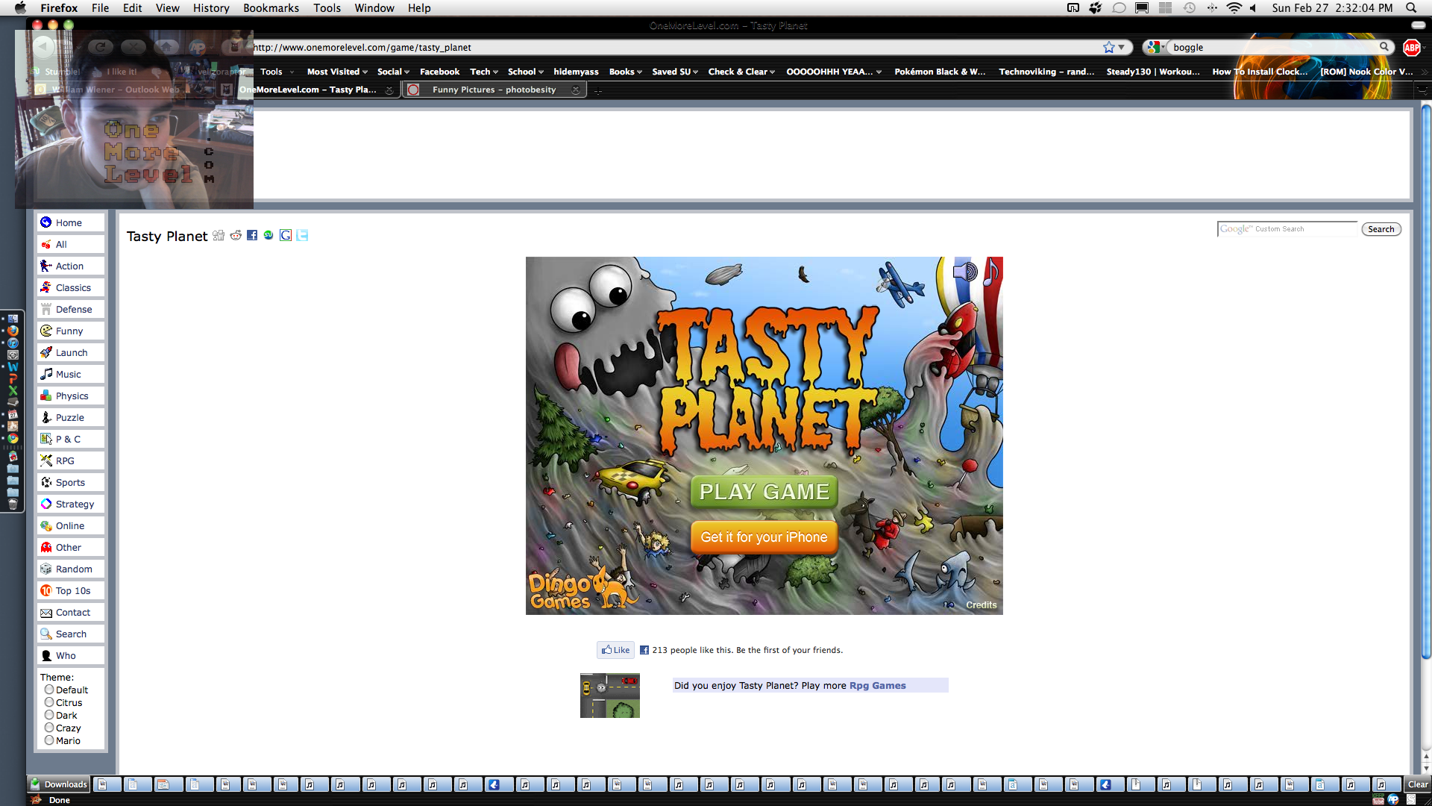
Task: Open the Rpg Games link
Action: pos(877,686)
